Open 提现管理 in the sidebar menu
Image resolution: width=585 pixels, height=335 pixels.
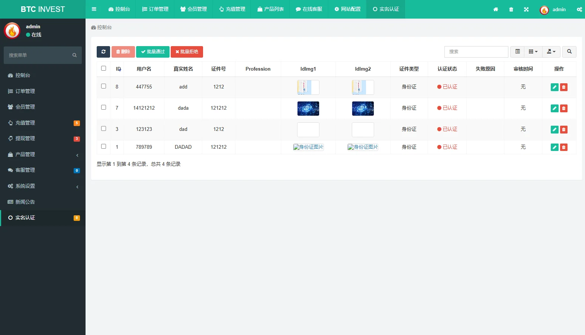[43, 138]
